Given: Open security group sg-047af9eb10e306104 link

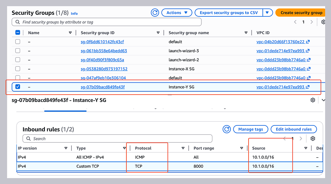Looking at the screenshot, I should pyautogui.click(x=103, y=78).
